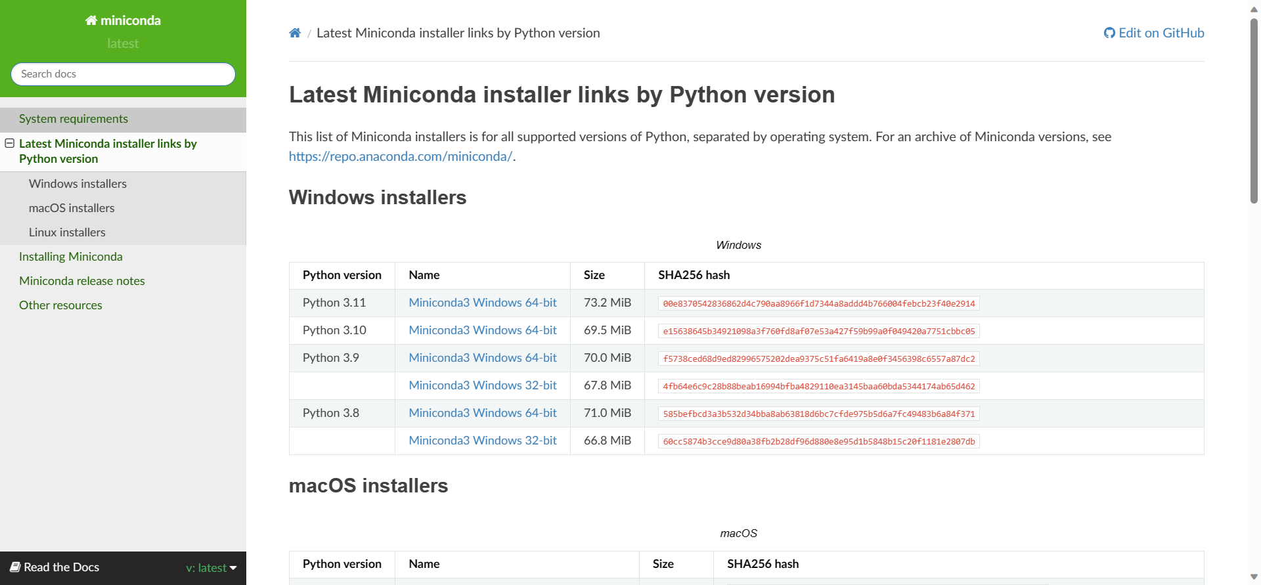Click the house icon next to miniconda title

click(x=91, y=20)
